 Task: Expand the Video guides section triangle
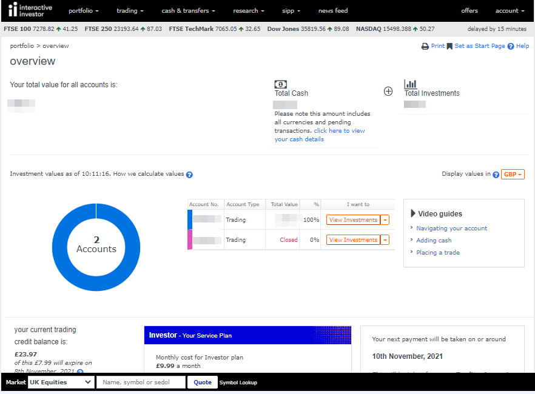click(x=413, y=213)
